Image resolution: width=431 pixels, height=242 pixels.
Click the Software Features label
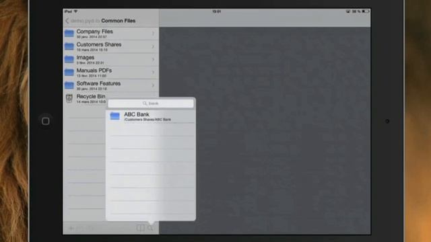[x=99, y=83]
